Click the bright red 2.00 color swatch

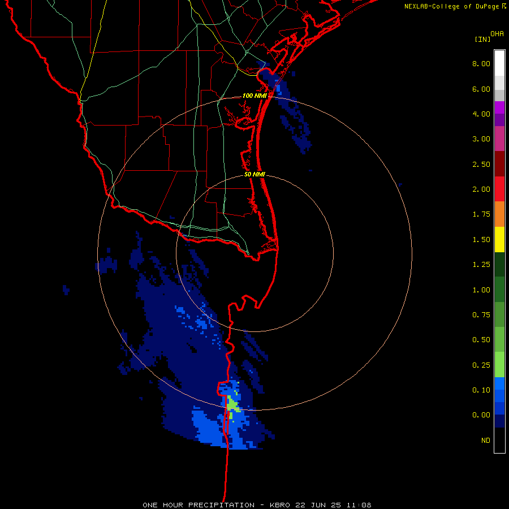pyautogui.click(x=499, y=189)
